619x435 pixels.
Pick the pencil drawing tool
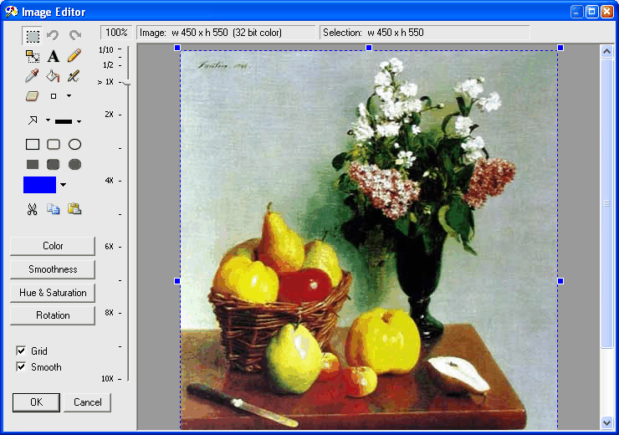point(74,55)
